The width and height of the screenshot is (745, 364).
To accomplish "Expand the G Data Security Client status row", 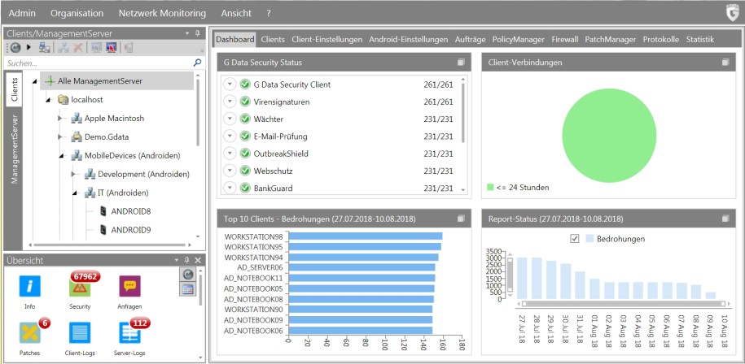I will [230, 84].
